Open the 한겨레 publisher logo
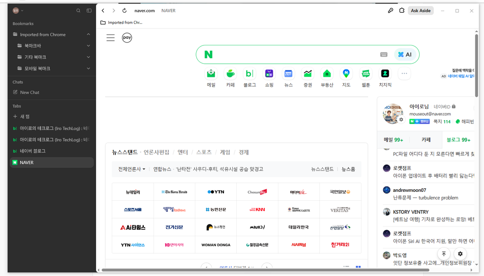Viewport: 484px width, 276px height. click(340, 245)
